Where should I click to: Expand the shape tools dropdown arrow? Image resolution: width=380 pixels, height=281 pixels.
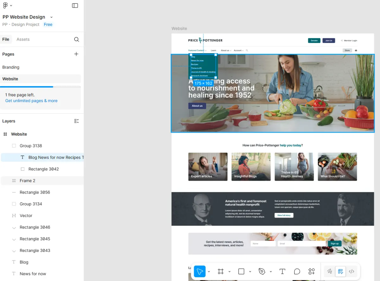[250, 271]
